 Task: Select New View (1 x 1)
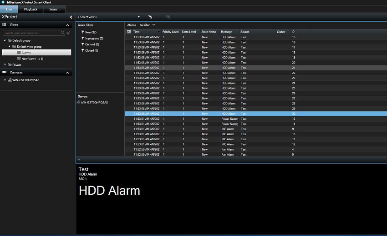[x=32, y=59]
